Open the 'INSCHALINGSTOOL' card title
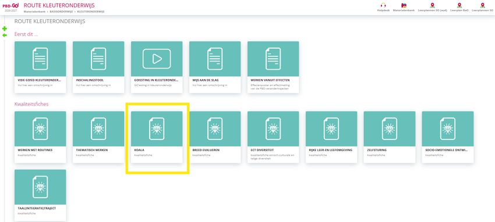495x222 pixels. pyautogui.click(x=90, y=80)
